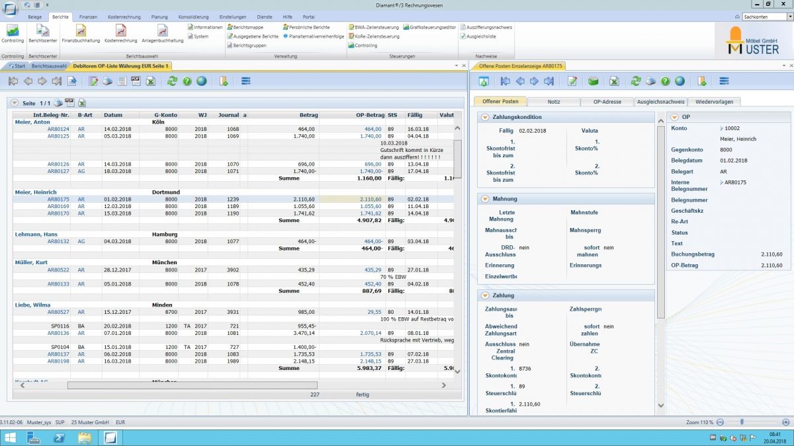This screenshot has width=794, height=446.
Task: Switch to the Berichtsauswahl document tab
Action: [49, 66]
